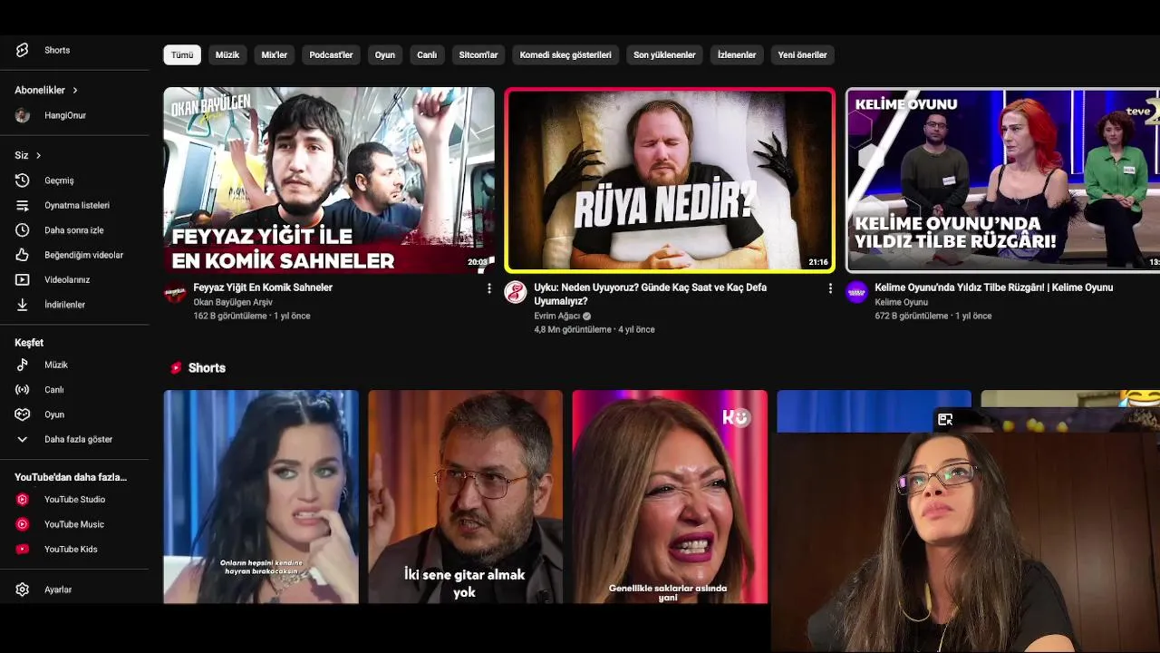Open Evrim Ağacı channel name link
The height and width of the screenshot is (653, 1160).
(x=556, y=316)
